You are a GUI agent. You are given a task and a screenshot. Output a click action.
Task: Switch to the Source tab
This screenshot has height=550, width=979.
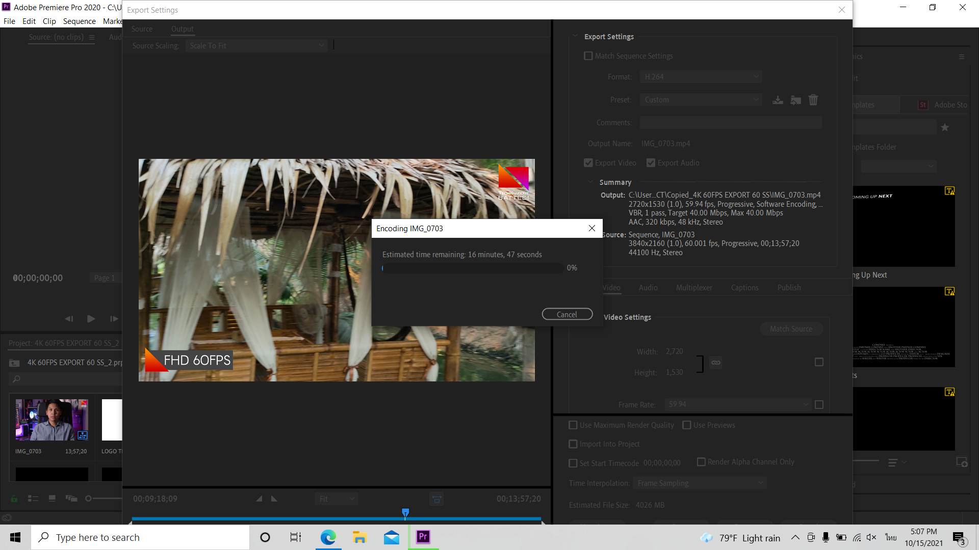(x=142, y=29)
